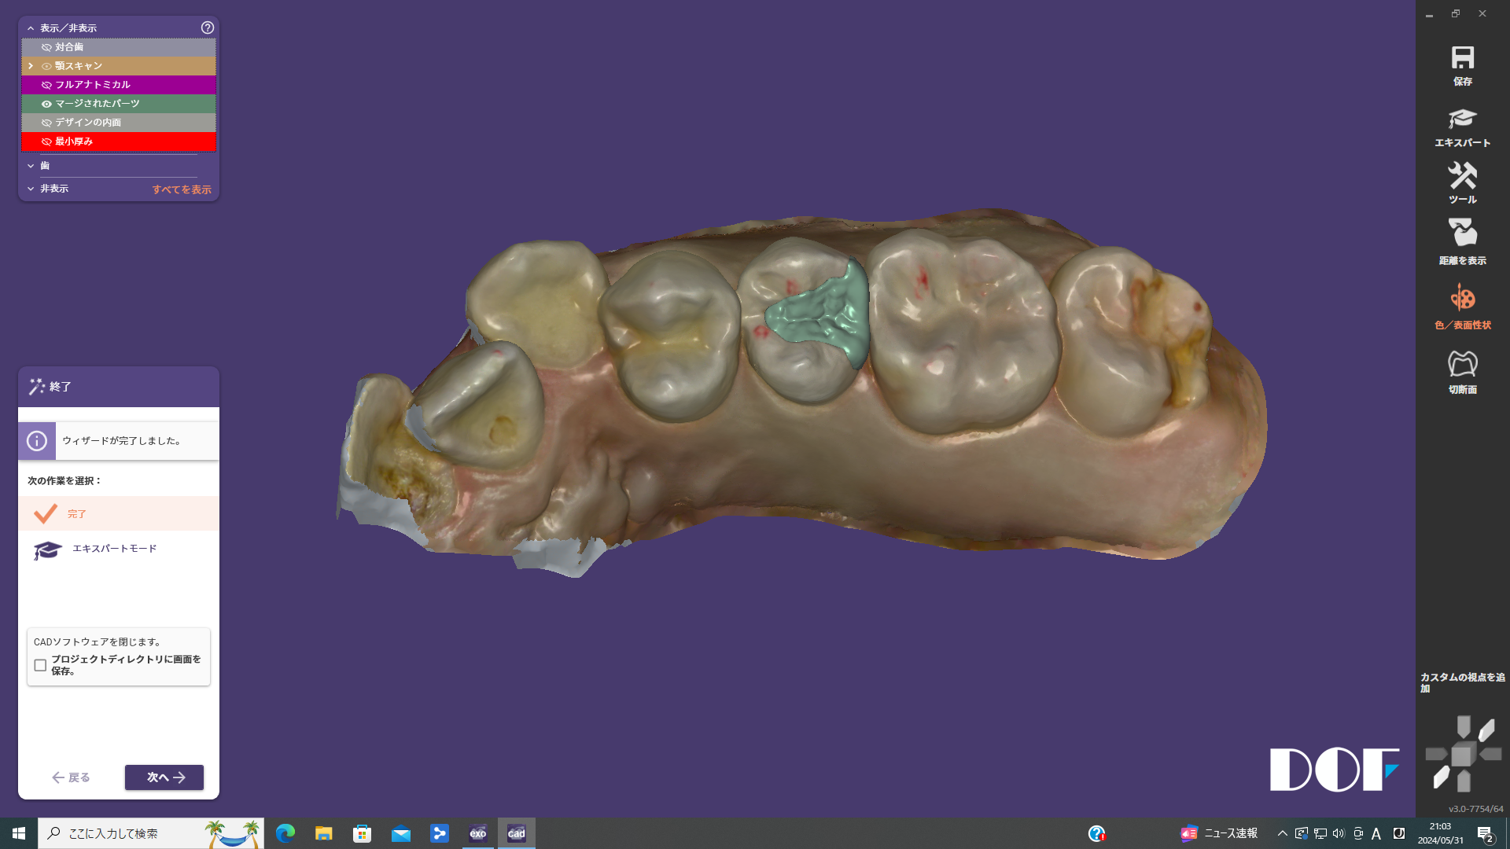This screenshot has width=1510, height=849.
Task: Activate the 切断面 cross-section tool
Action: tap(1462, 372)
